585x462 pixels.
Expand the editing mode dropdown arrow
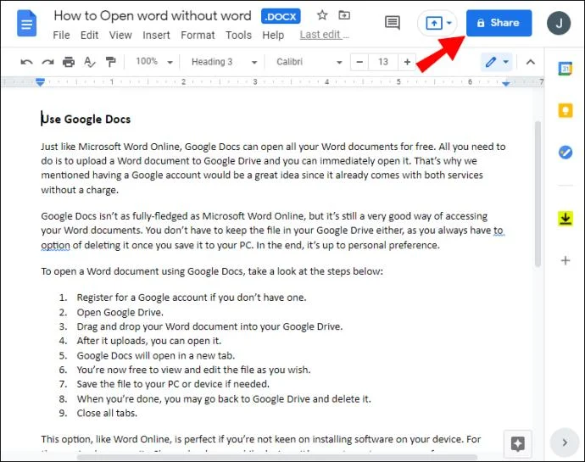[x=506, y=62]
